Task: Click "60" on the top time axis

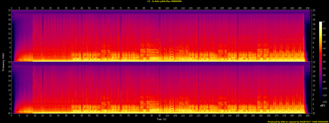Action: coord(105,8)
